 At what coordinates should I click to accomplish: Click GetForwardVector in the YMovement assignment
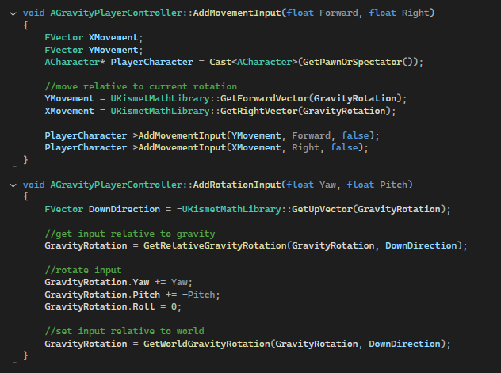click(x=264, y=98)
